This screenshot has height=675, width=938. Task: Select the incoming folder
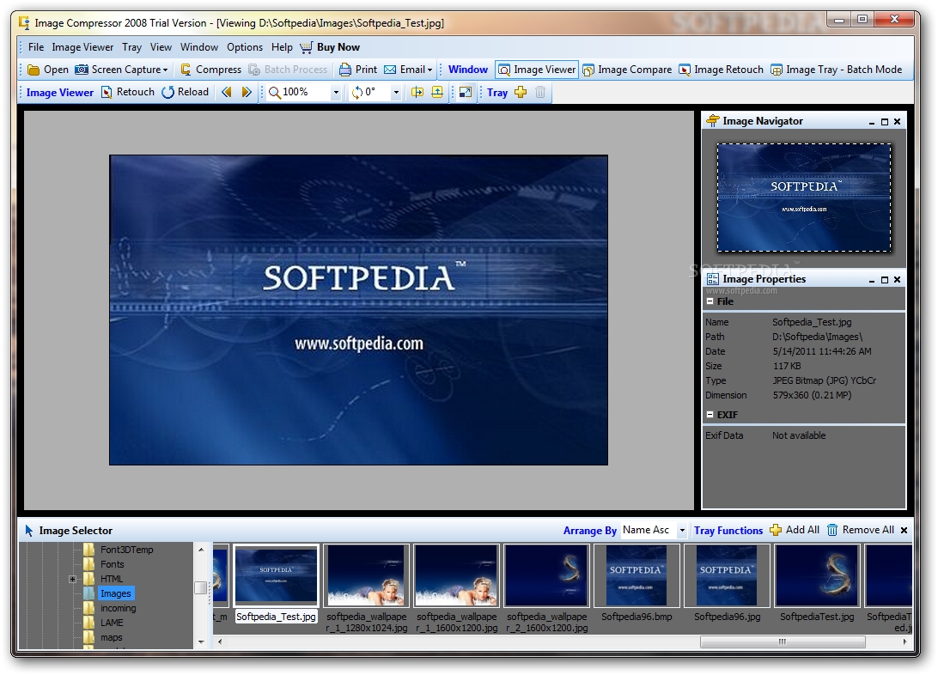[118, 608]
